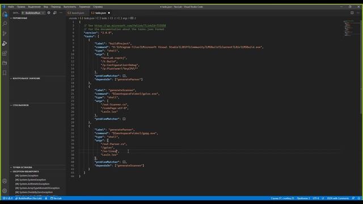
Task: Open the File menu (Файл)
Action: [11, 7]
